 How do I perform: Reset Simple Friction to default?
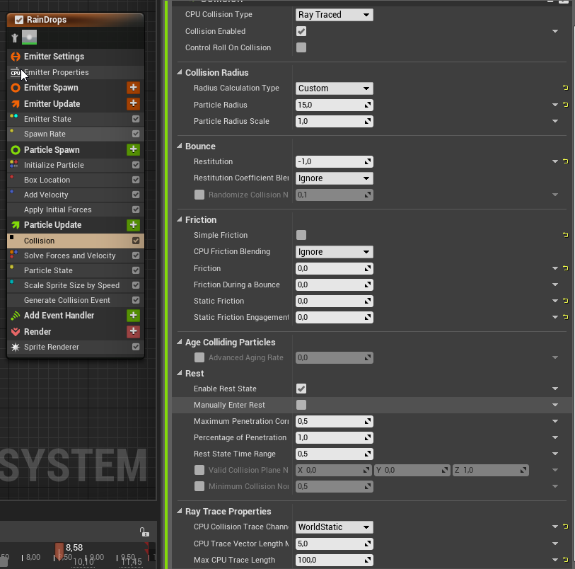tap(566, 235)
